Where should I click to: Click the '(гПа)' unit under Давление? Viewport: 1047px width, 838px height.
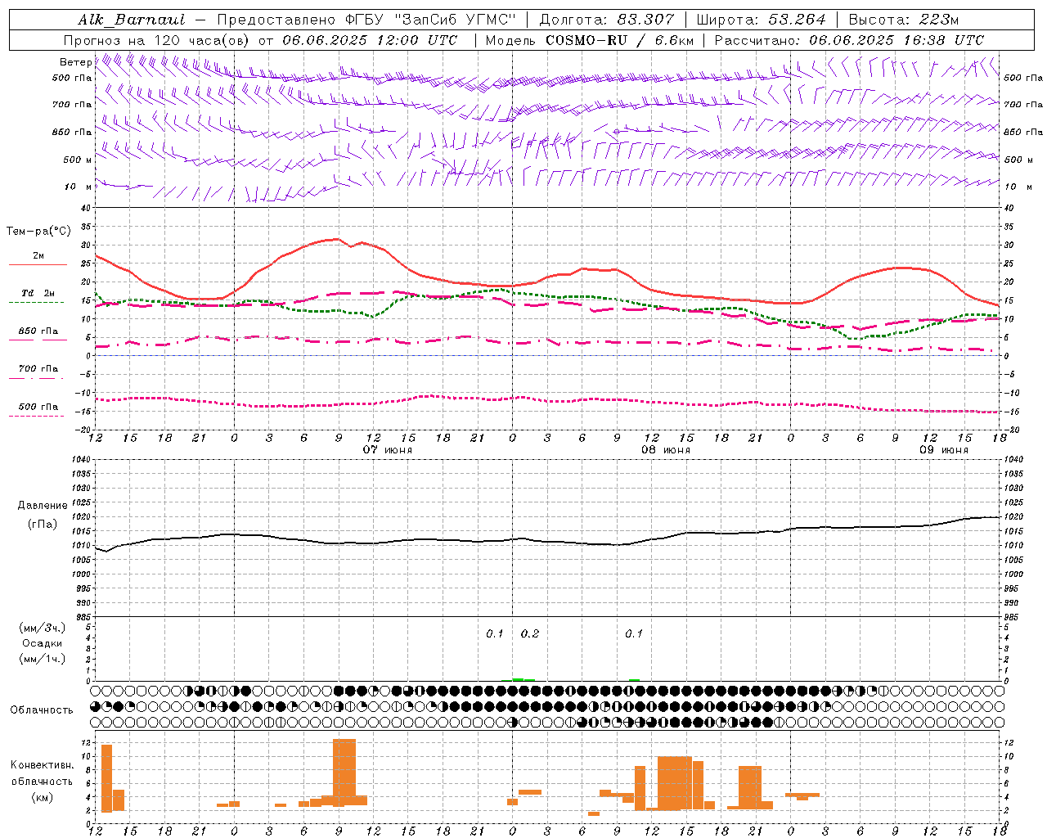41,525
